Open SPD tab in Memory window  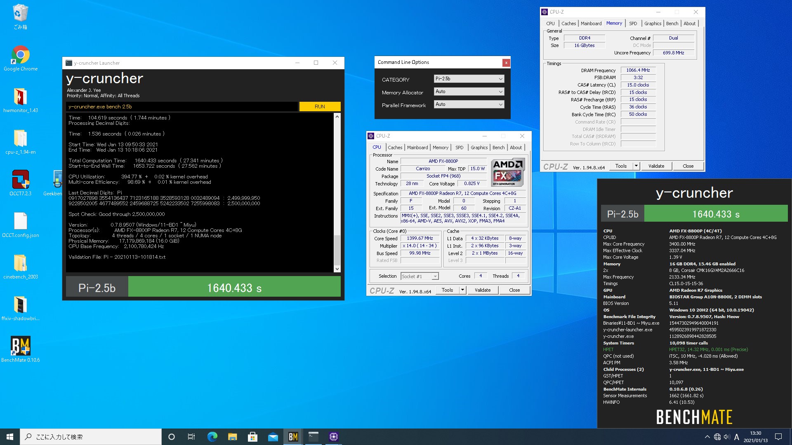[633, 23]
